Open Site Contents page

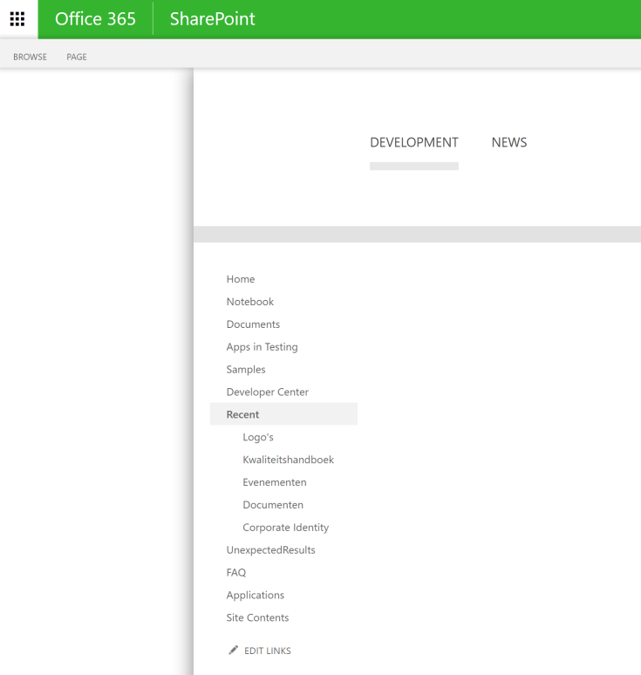(x=257, y=618)
